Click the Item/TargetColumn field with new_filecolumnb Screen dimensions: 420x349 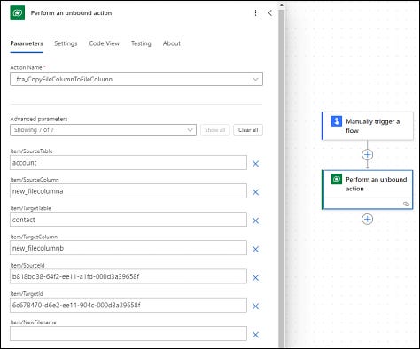coord(128,248)
